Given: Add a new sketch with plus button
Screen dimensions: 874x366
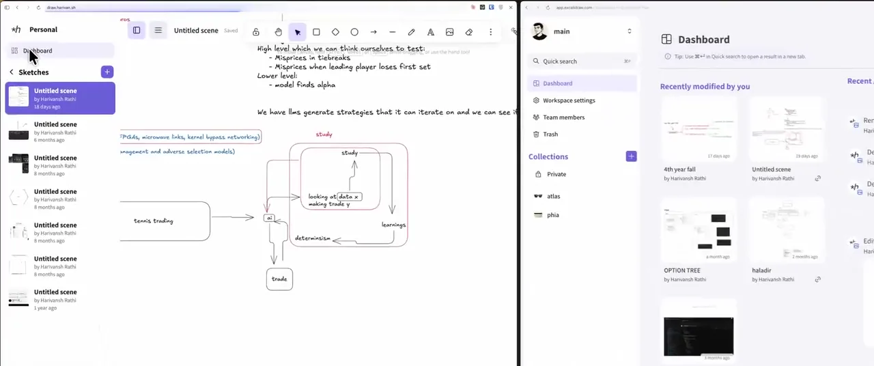Looking at the screenshot, I should (107, 72).
